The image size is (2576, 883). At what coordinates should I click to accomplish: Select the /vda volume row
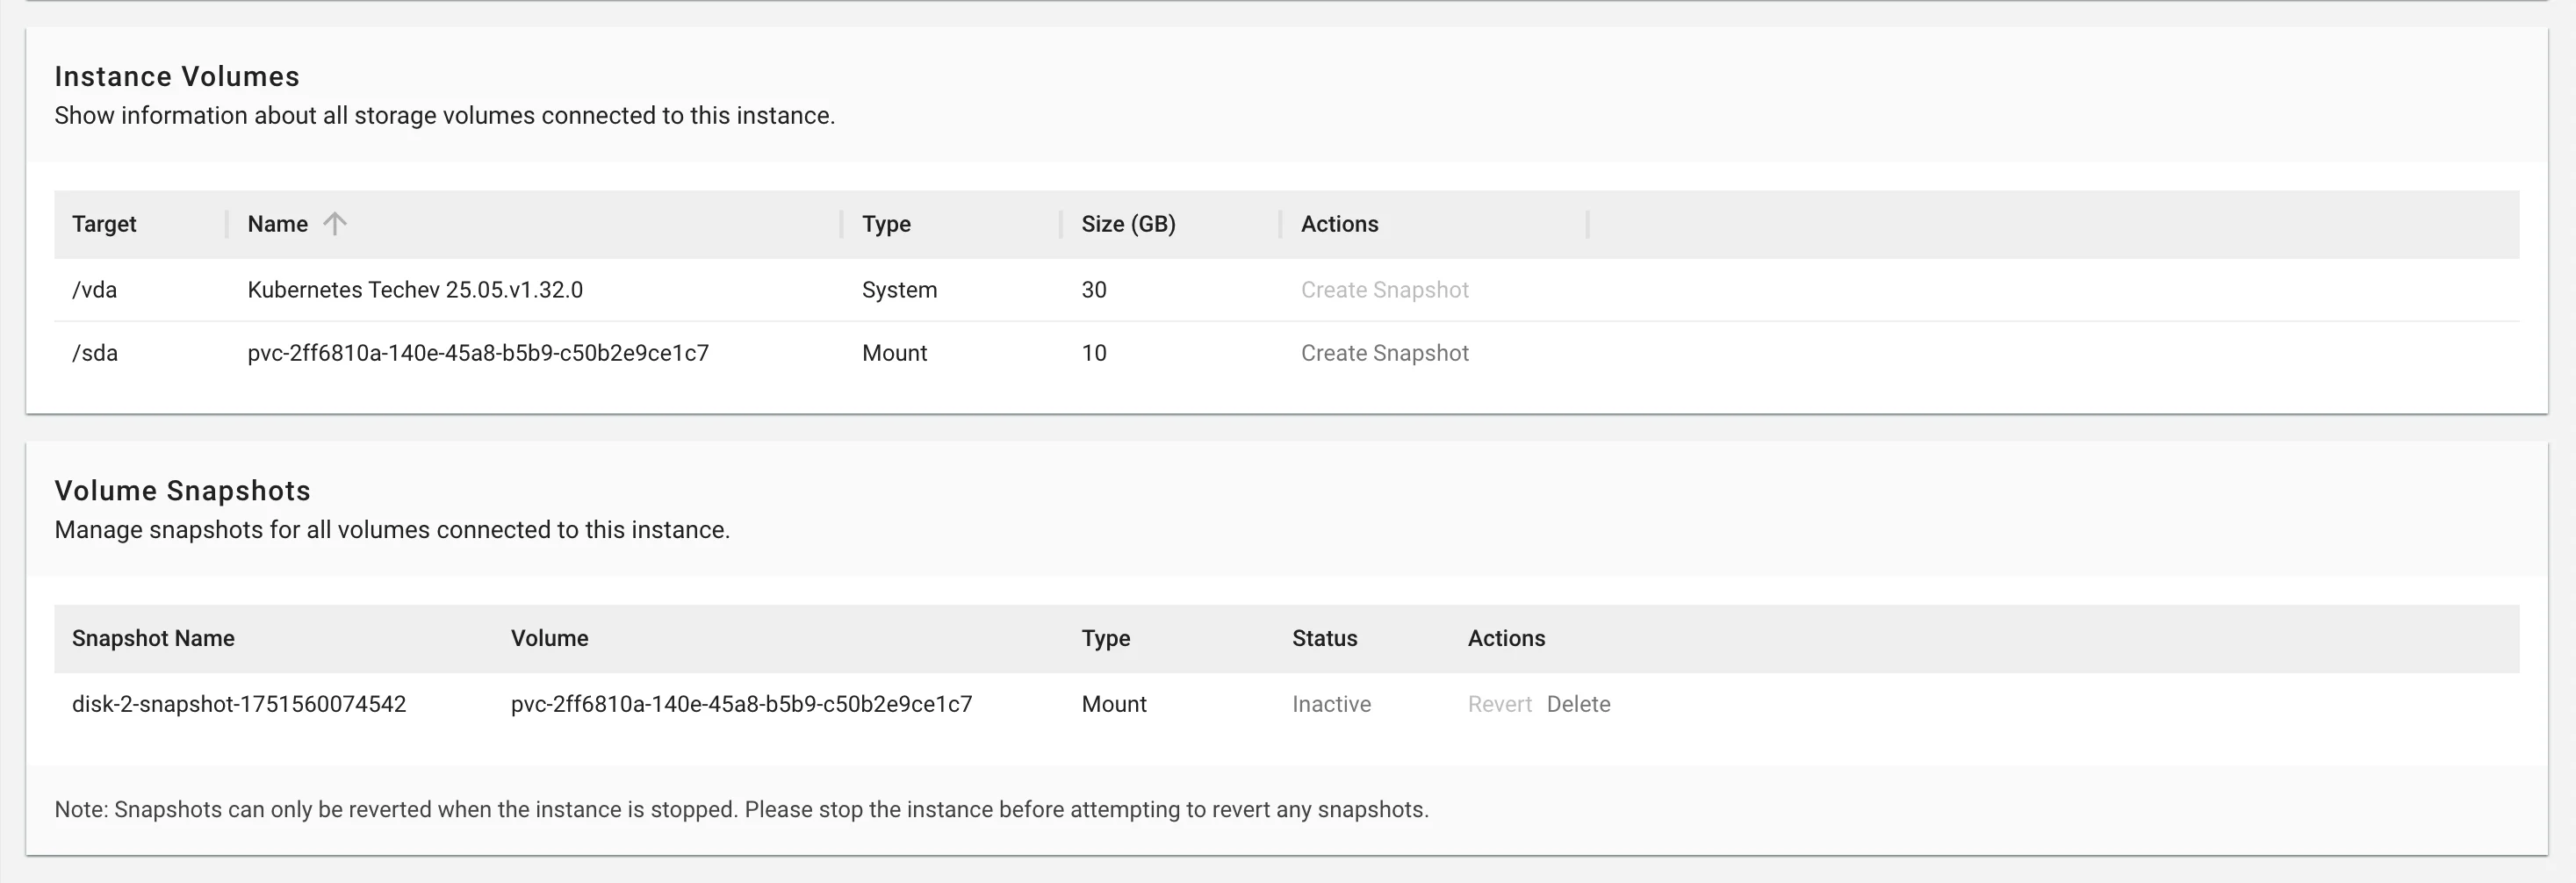(1286, 290)
